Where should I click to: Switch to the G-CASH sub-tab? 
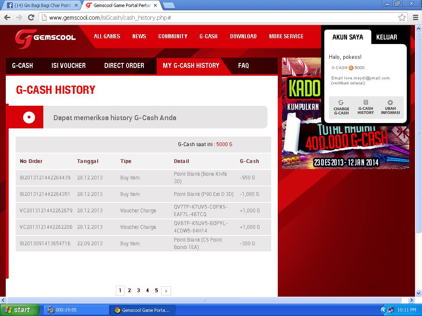[x=23, y=65]
